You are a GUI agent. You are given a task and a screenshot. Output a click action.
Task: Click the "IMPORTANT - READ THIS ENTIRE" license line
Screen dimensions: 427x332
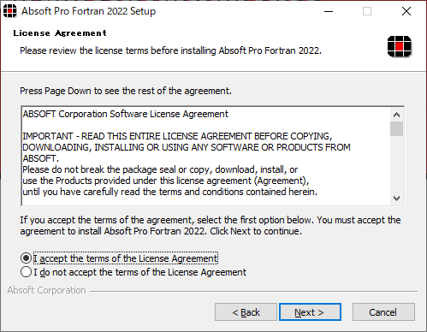tap(177, 136)
